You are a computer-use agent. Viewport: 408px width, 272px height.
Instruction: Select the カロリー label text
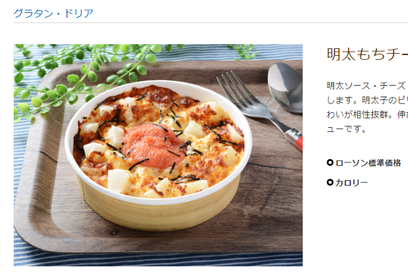click(x=352, y=183)
